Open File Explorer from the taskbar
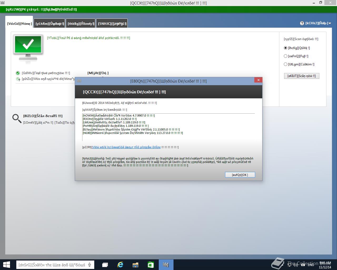337x270 pixels. click(x=136, y=265)
